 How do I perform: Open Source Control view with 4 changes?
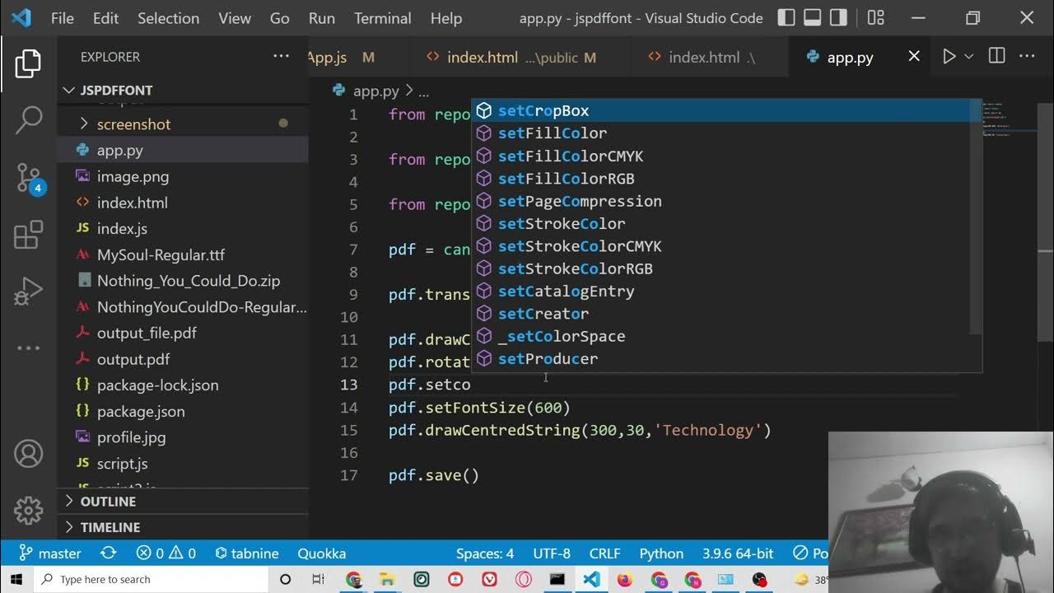28,178
